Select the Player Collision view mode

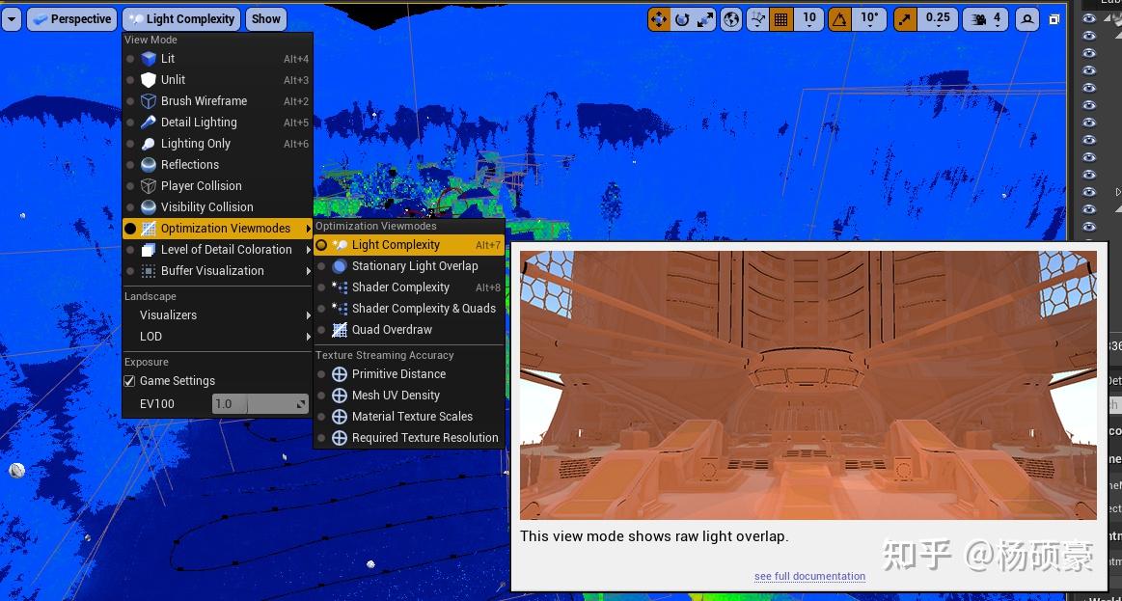[x=217, y=185]
